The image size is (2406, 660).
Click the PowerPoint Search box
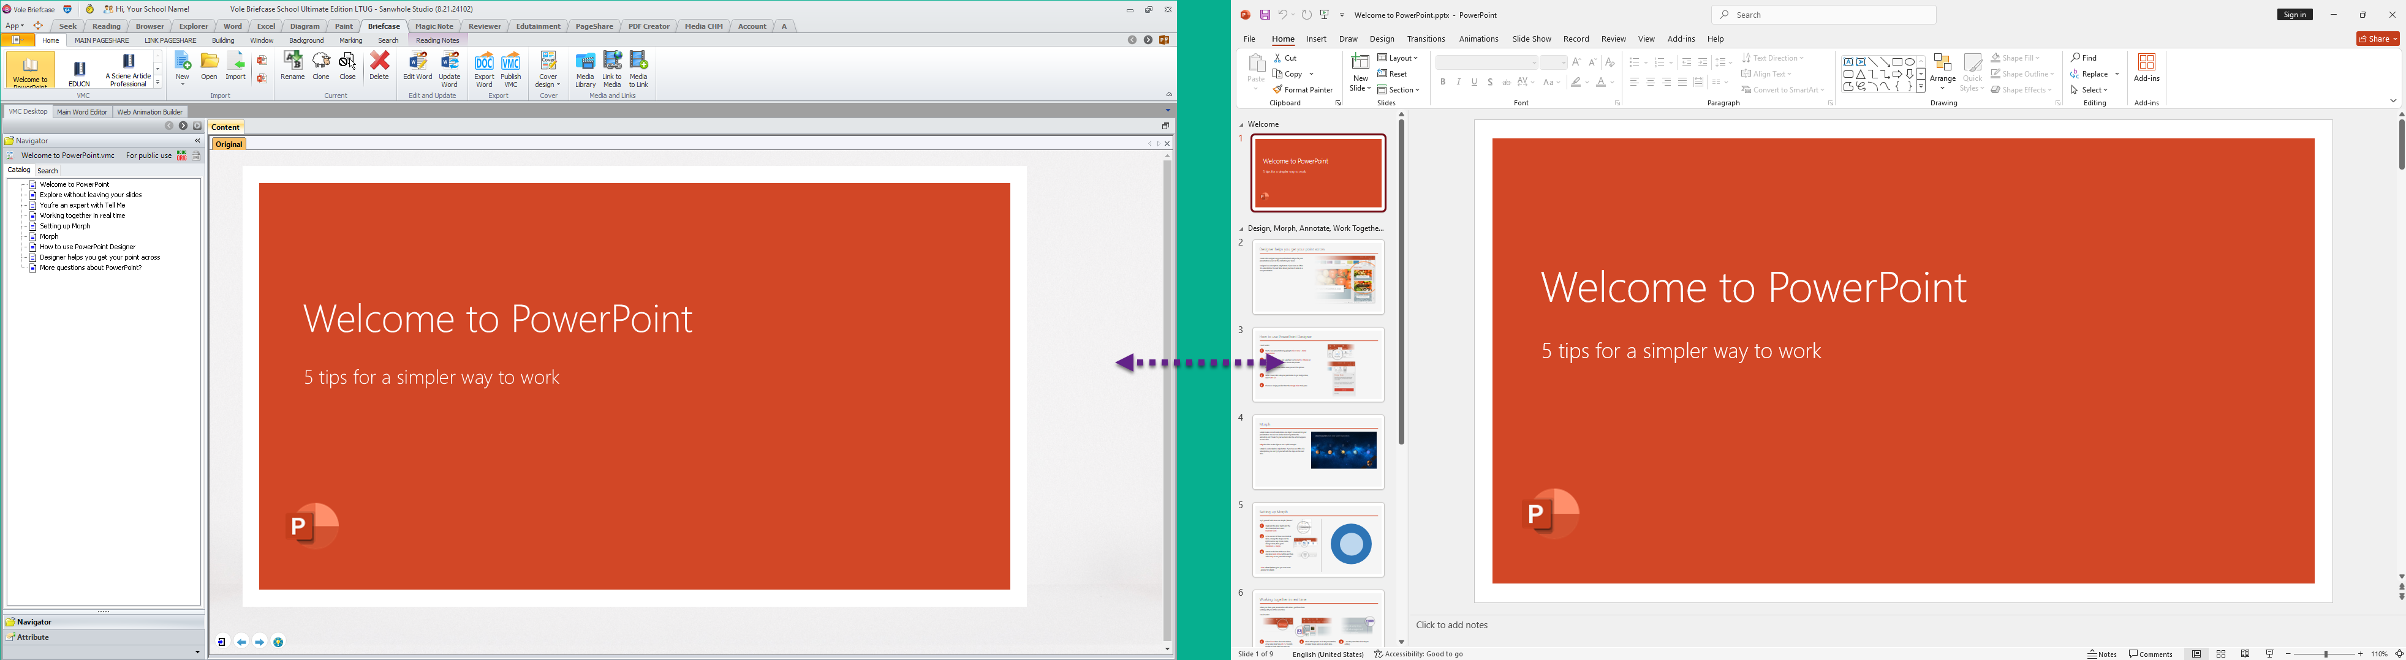(1823, 15)
